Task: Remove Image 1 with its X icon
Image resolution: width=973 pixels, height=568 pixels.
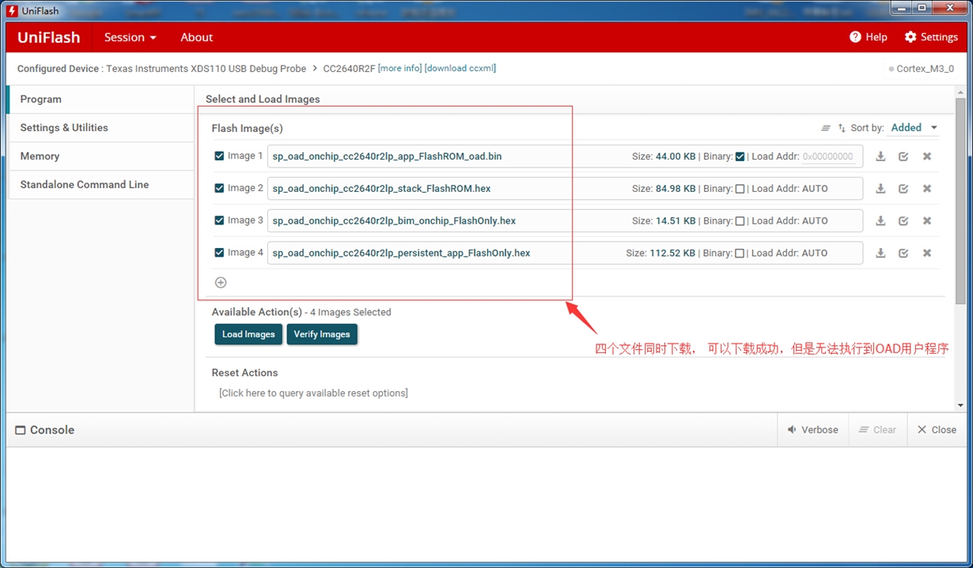Action: point(926,156)
